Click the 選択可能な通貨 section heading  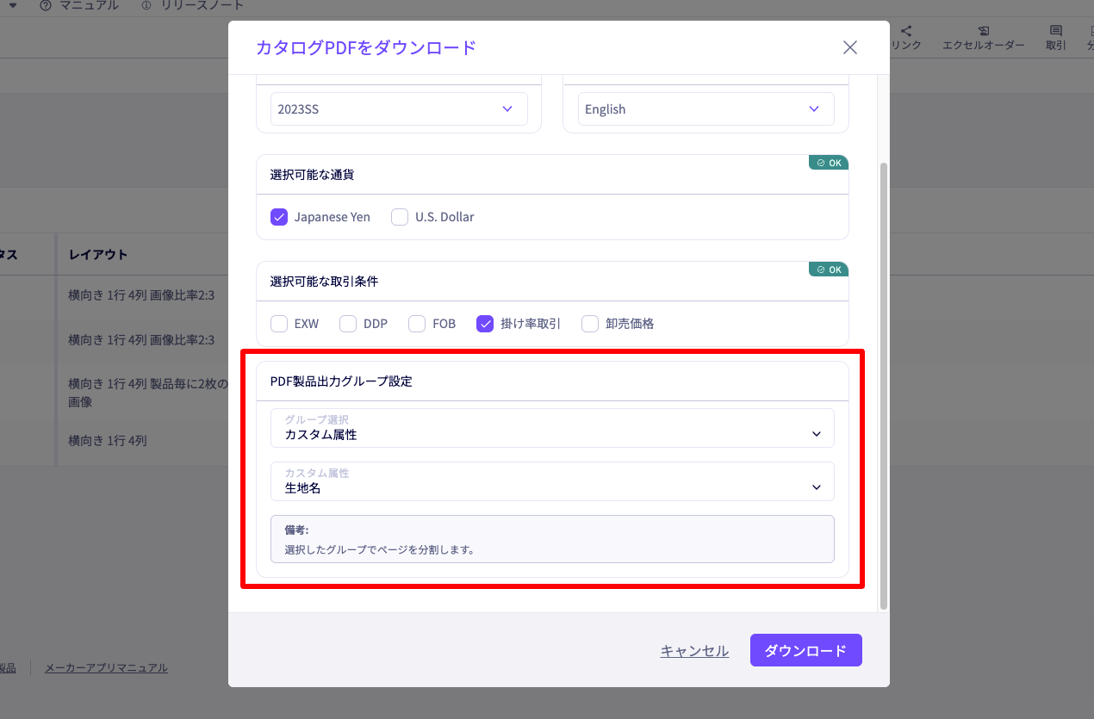(x=312, y=175)
